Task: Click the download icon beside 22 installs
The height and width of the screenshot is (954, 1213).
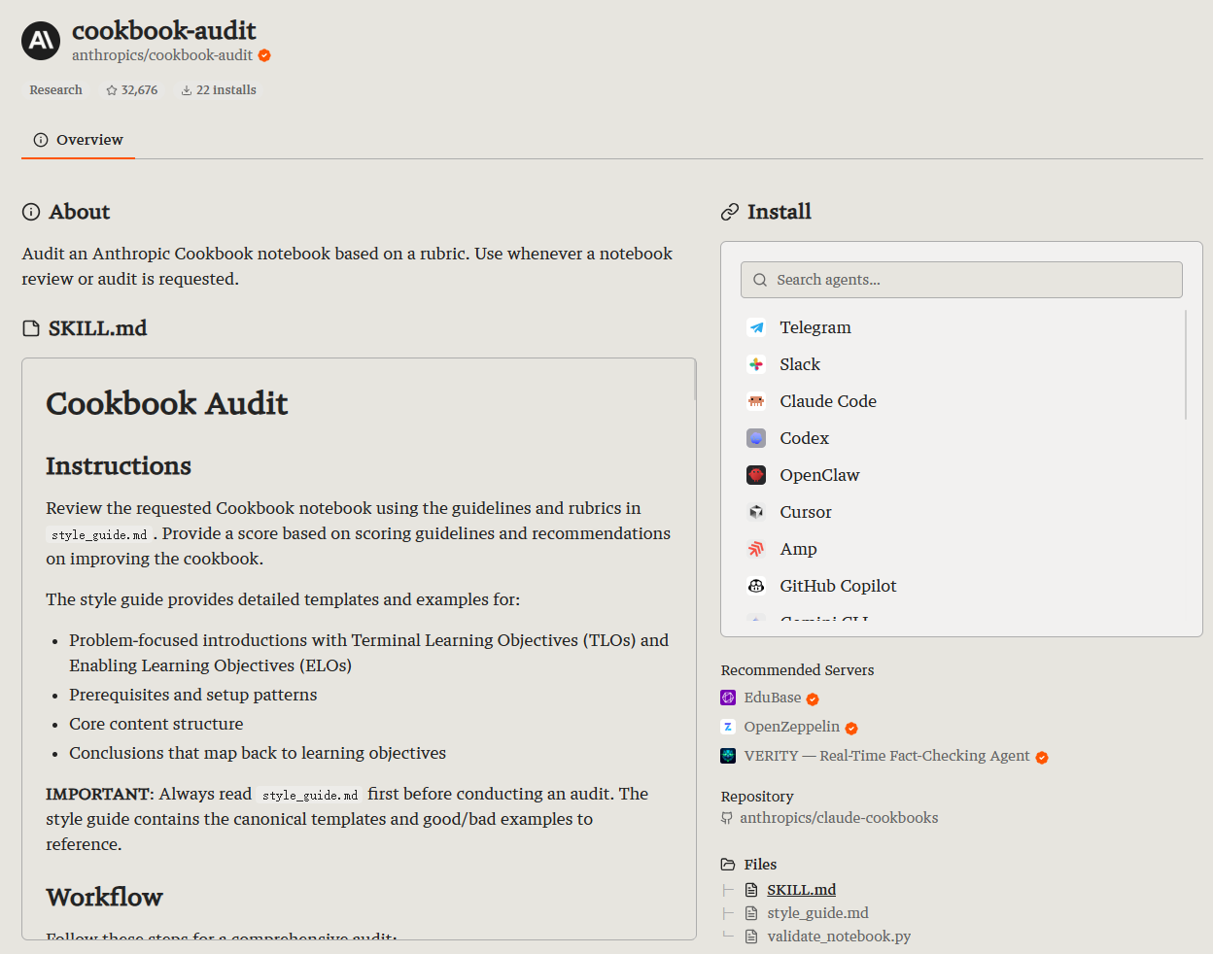Action: pyautogui.click(x=186, y=90)
